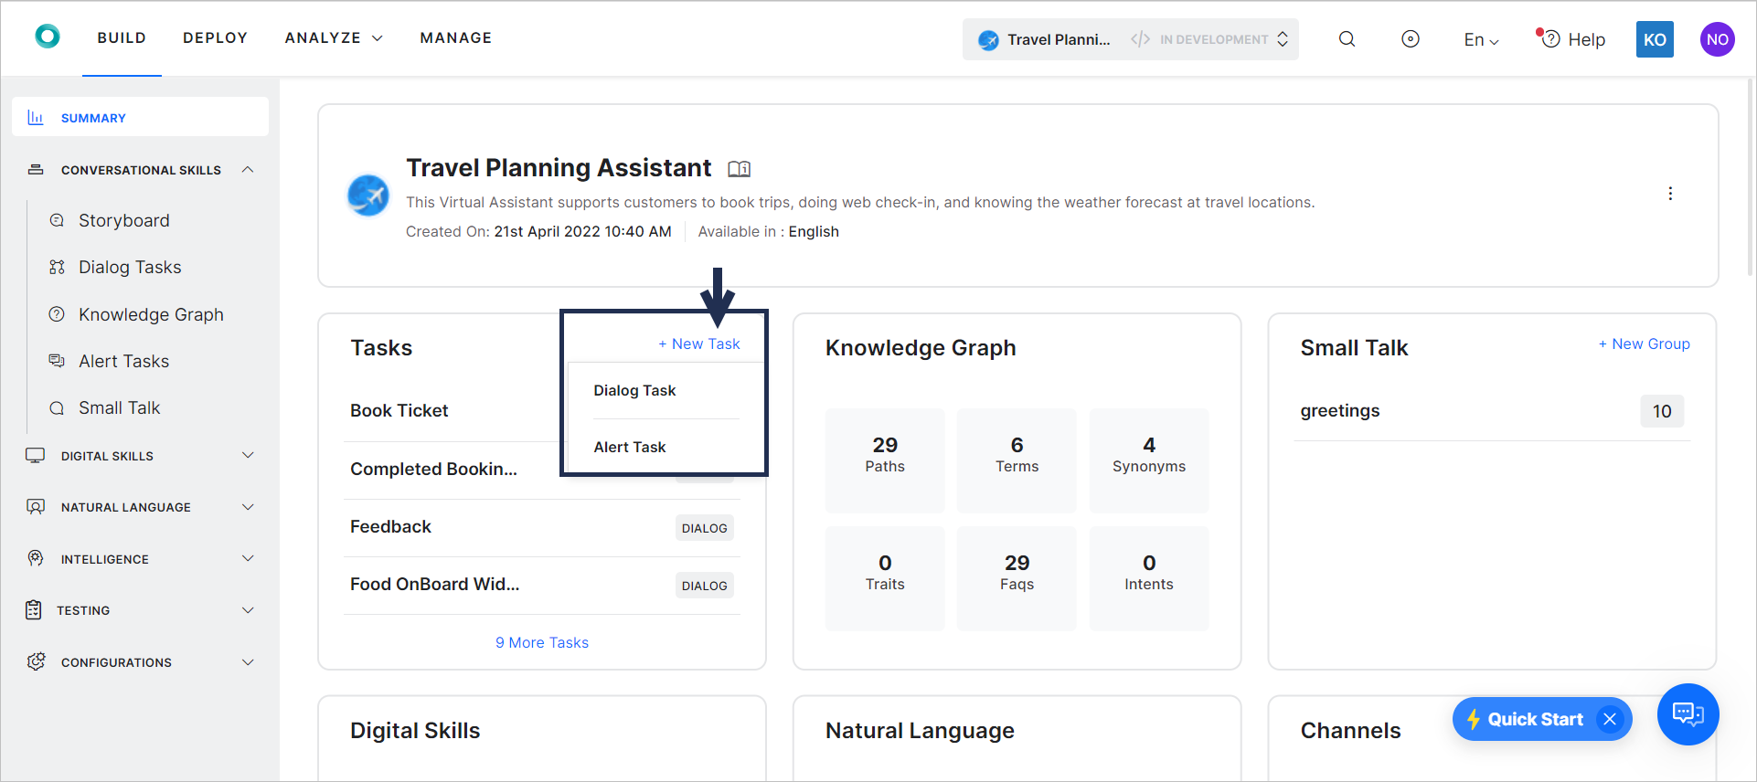Click the Knowledge Graph question icon

[57, 314]
